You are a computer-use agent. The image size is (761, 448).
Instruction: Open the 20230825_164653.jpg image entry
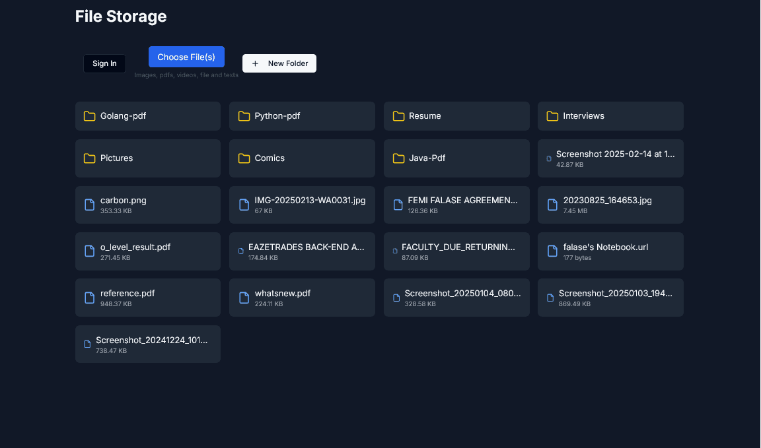610,205
